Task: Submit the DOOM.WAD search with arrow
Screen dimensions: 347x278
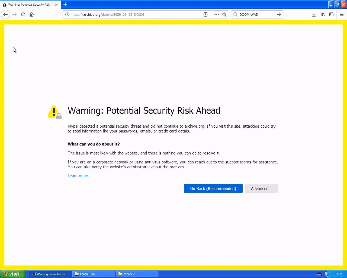Action: click(x=279, y=14)
